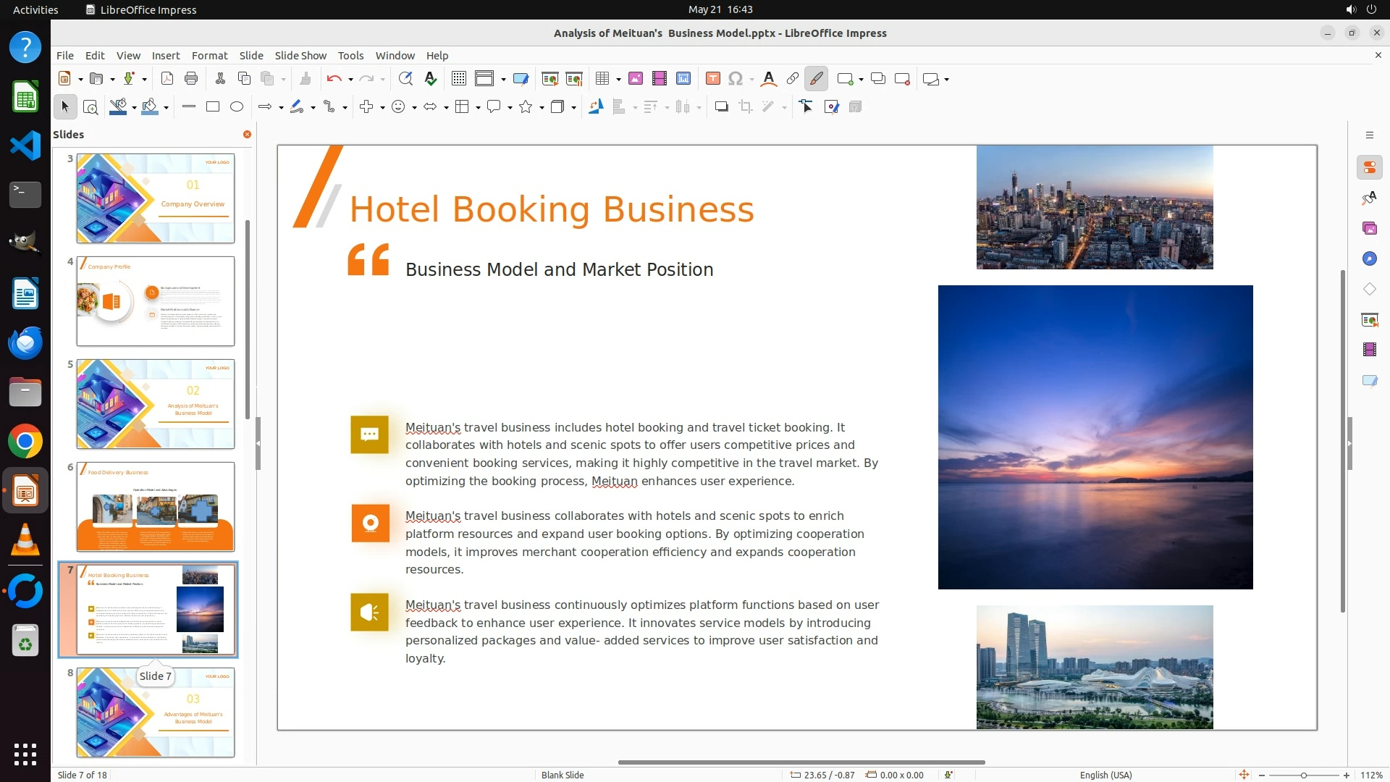Select the Ellipse shape tool
The image size is (1390, 782).
point(237,107)
